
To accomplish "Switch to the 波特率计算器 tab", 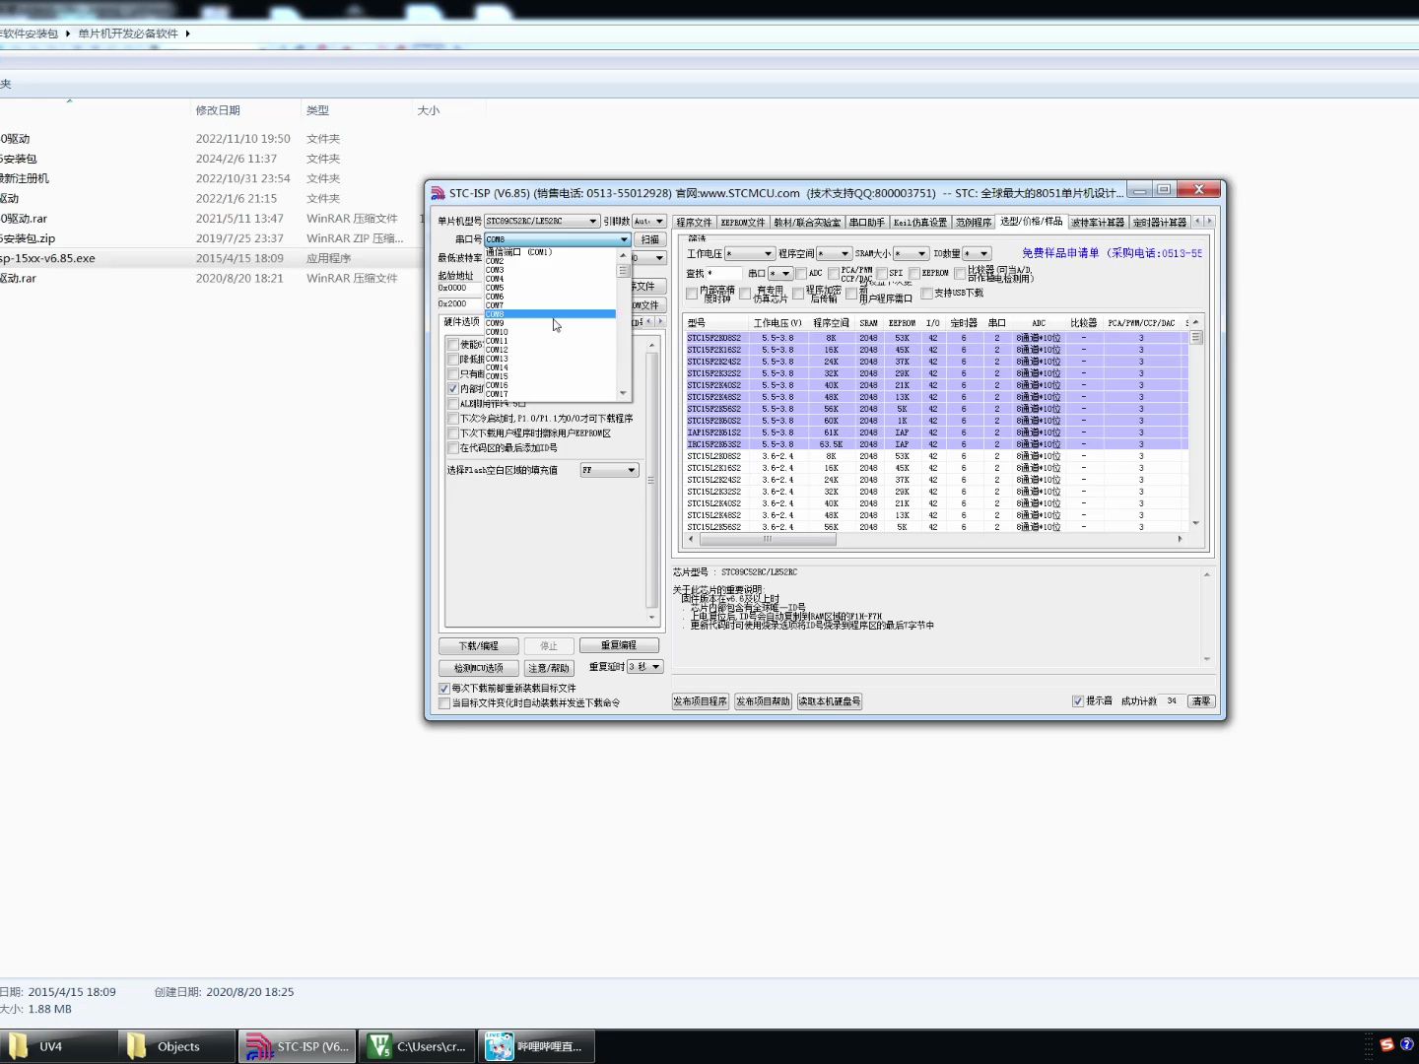I will point(1098,223).
